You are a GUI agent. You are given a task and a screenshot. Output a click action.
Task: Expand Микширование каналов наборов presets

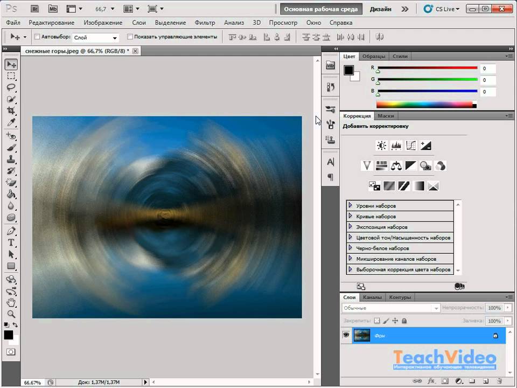(350, 259)
